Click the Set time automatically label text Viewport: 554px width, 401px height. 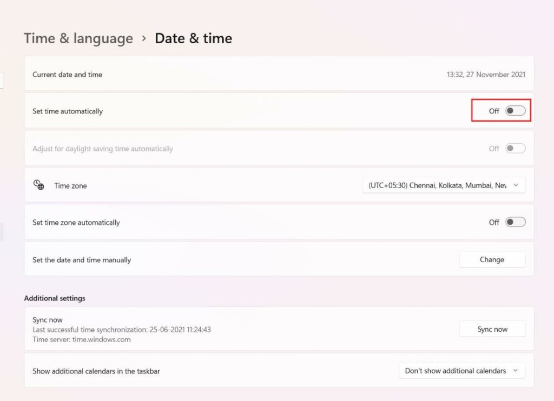point(68,111)
